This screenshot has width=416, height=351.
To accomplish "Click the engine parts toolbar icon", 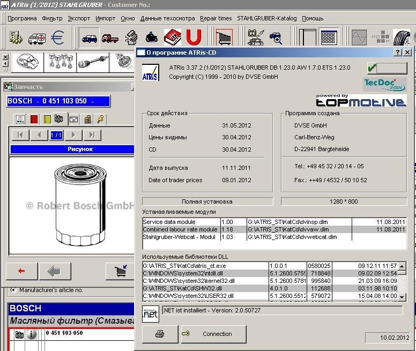I will click(131, 38).
